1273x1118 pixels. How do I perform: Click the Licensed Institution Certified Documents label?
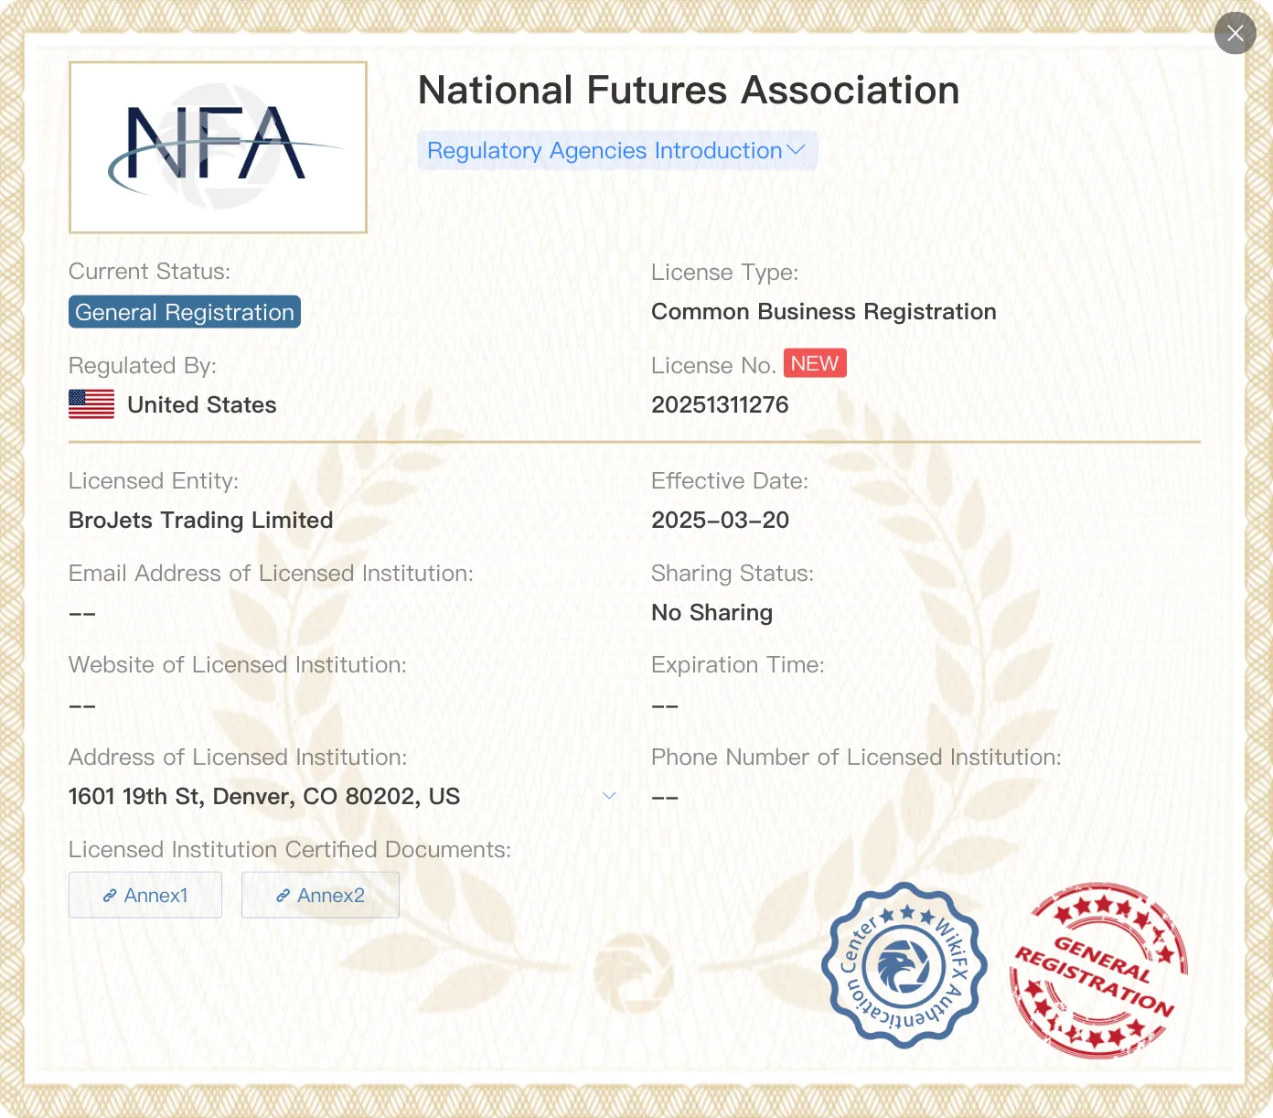(x=290, y=849)
